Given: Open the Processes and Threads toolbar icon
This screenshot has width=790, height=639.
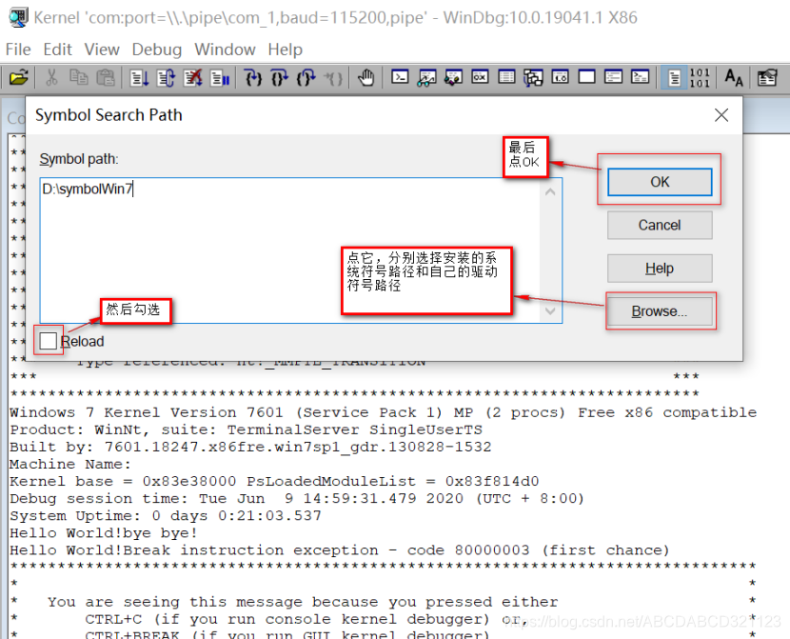Looking at the screenshot, I should (x=613, y=77).
